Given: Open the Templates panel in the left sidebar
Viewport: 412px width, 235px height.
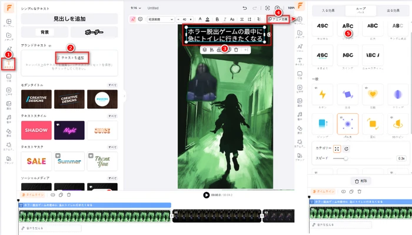Looking at the screenshot, I should coord(9,22).
